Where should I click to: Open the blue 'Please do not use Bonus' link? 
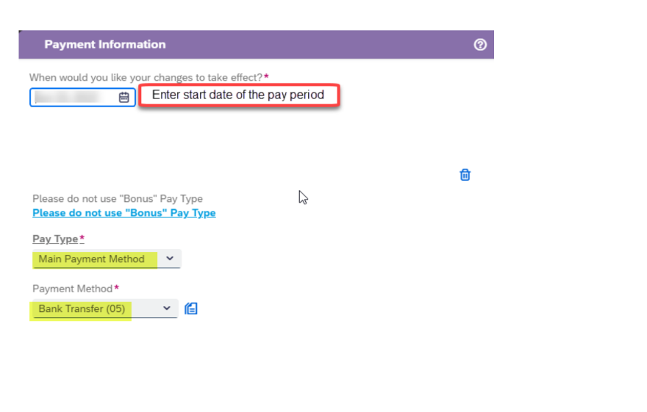(x=124, y=213)
